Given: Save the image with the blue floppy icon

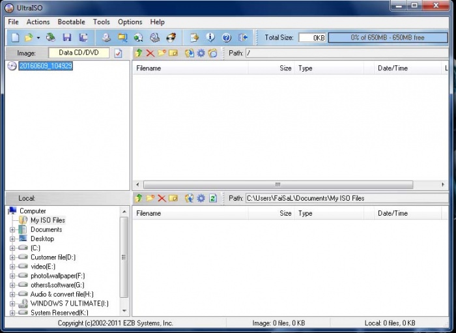Looking at the screenshot, I should pos(67,38).
